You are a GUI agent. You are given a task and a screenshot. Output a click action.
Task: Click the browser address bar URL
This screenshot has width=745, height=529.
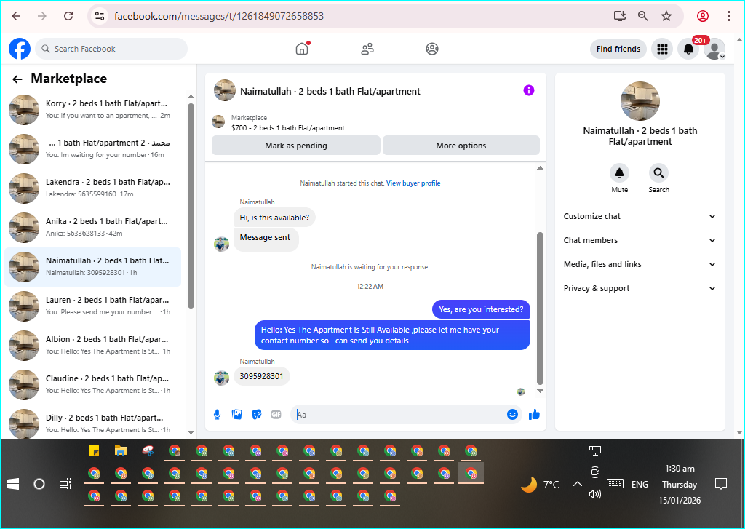tap(218, 16)
